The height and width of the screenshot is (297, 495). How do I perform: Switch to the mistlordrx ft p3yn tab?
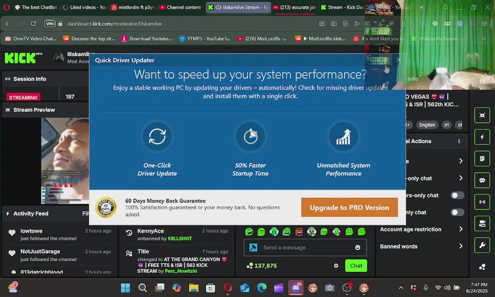[132, 7]
